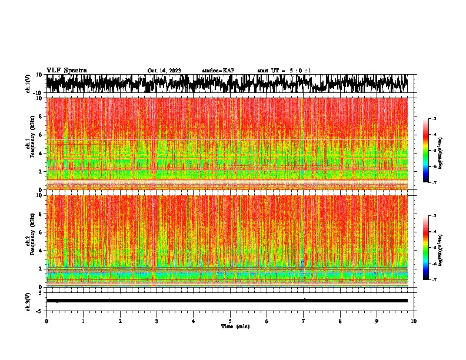This screenshot has height=360, width=466.
Task: Click the "station=KAP" header label
Action: pos(218,71)
